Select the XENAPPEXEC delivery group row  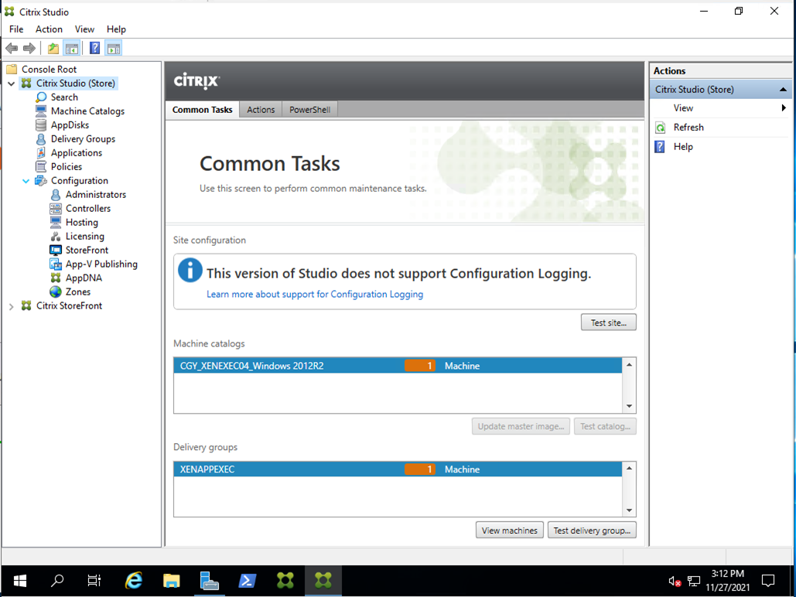tap(398, 469)
